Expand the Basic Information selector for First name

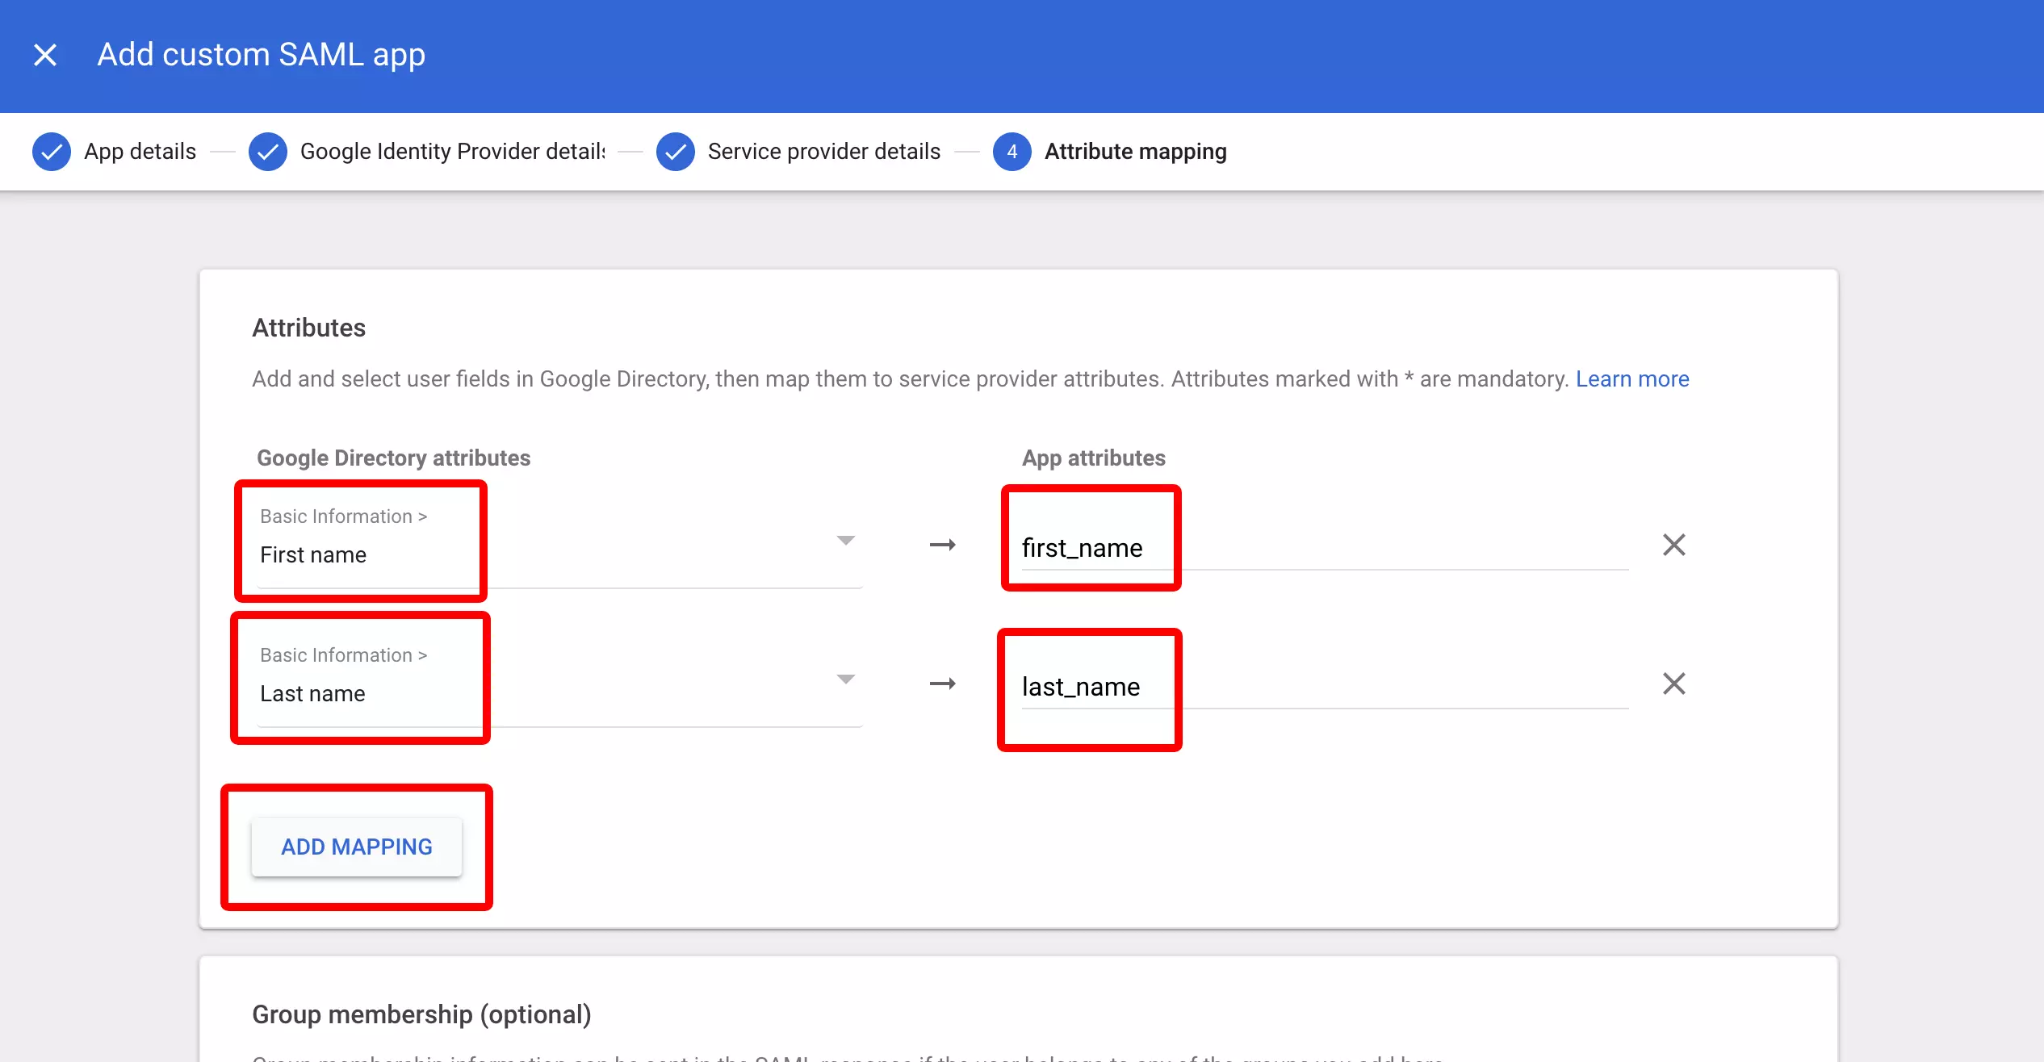click(x=845, y=541)
